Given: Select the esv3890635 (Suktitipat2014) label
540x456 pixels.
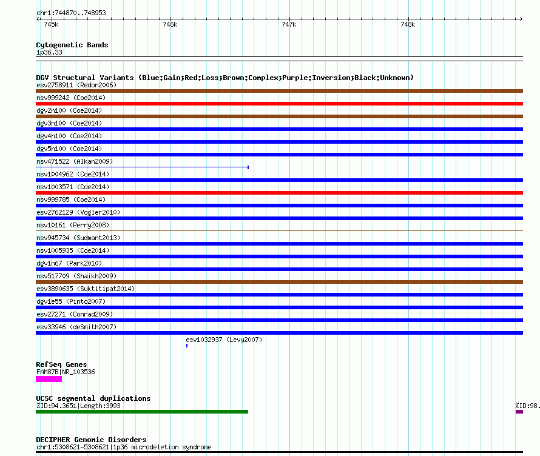Looking at the screenshot, I should (x=86, y=289).
